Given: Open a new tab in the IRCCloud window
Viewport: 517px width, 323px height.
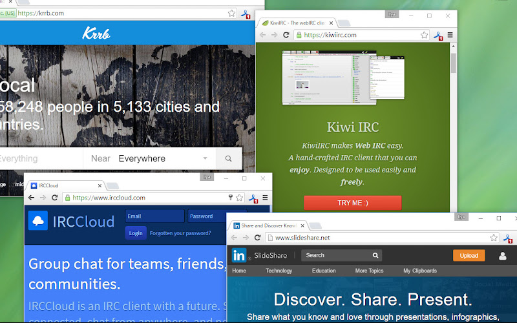Looking at the screenshot, I should (112, 186).
